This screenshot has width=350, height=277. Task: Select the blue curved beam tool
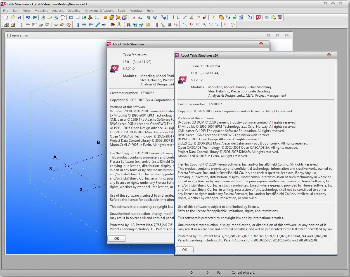click(97, 25)
